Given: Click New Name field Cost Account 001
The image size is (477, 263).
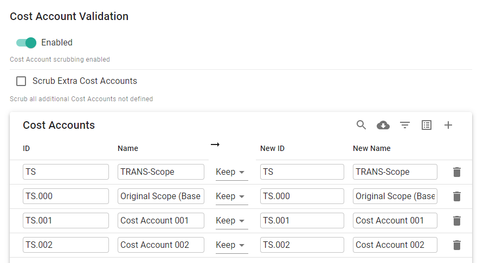Looking at the screenshot, I should [x=395, y=220].
